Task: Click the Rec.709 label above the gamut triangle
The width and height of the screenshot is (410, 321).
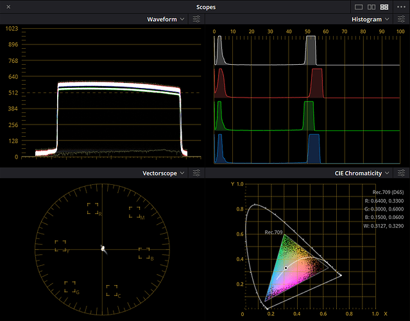Action: tap(273, 232)
